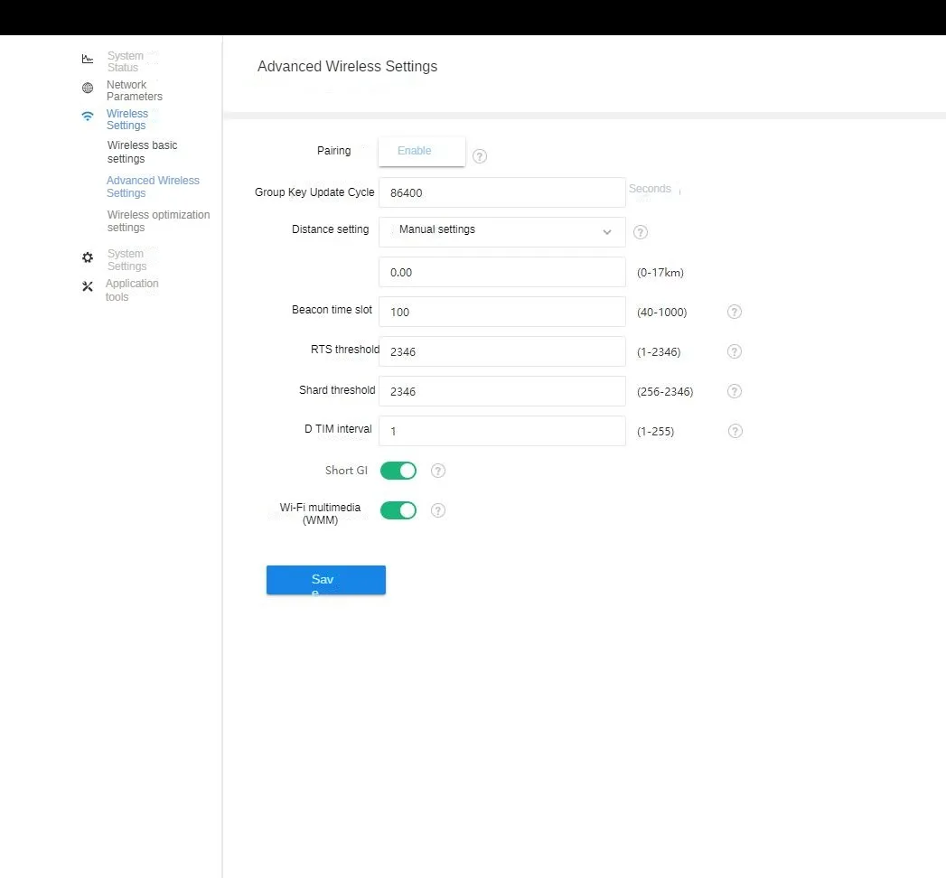Click the Group Key Update Cycle field
Viewport: 946px width, 878px height.
click(x=501, y=192)
